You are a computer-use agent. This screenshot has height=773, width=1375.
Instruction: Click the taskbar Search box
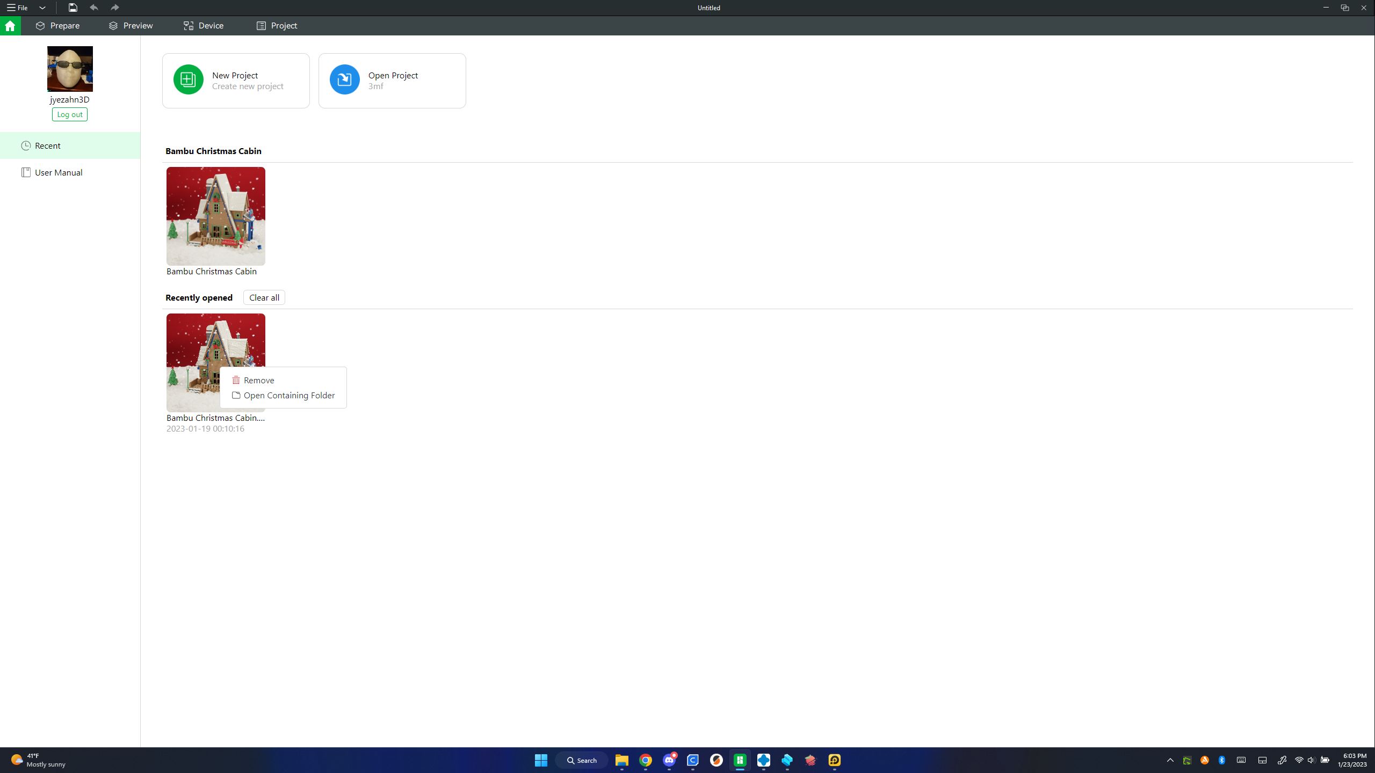pyautogui.click(x=582, y=760)
